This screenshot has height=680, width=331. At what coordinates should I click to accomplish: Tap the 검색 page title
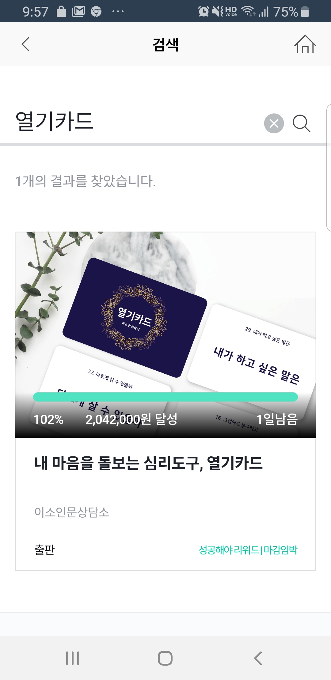click(165, 45)
